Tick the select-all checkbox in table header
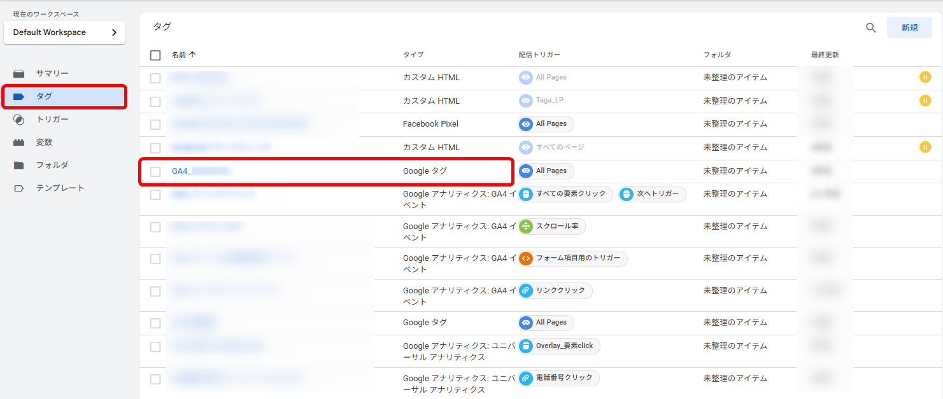The image size is (943, 399). [155, 55]
